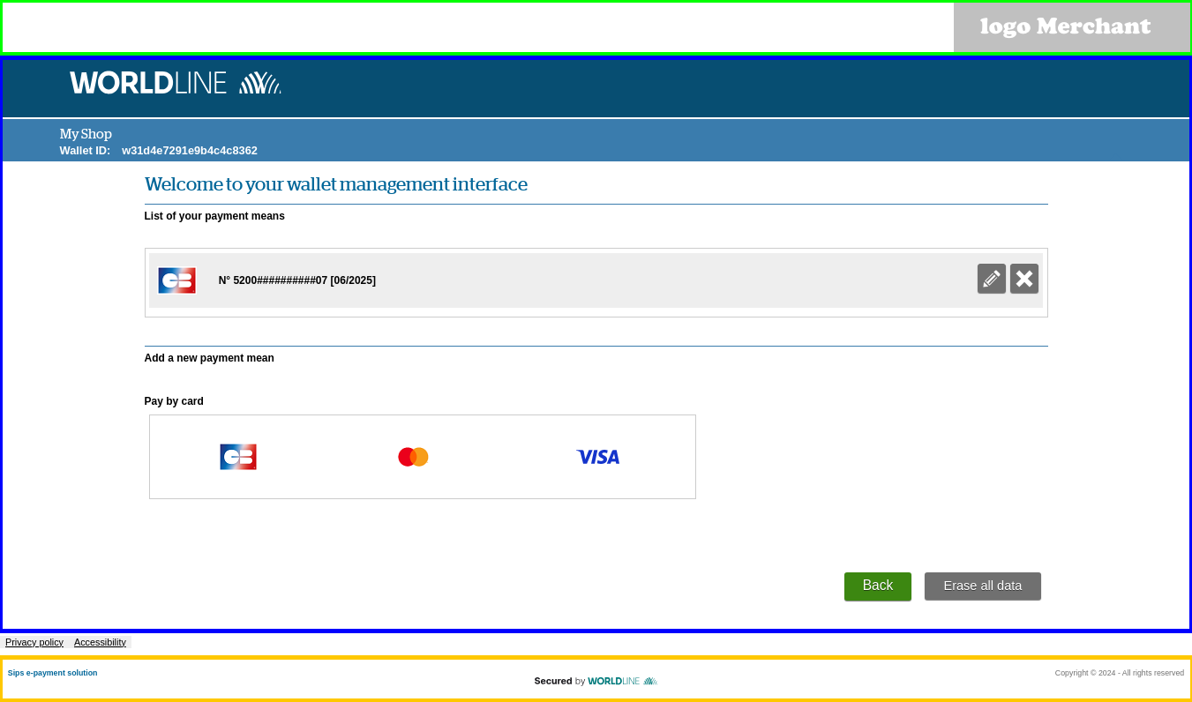Click the Wallet ID value w31d4e7291e9b4c4c8362
The image size is (1192, 702).
pyautogui.click(x=190, y=151)
